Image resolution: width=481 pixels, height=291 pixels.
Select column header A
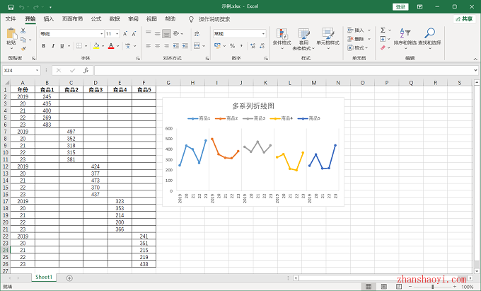click(23, 83)
